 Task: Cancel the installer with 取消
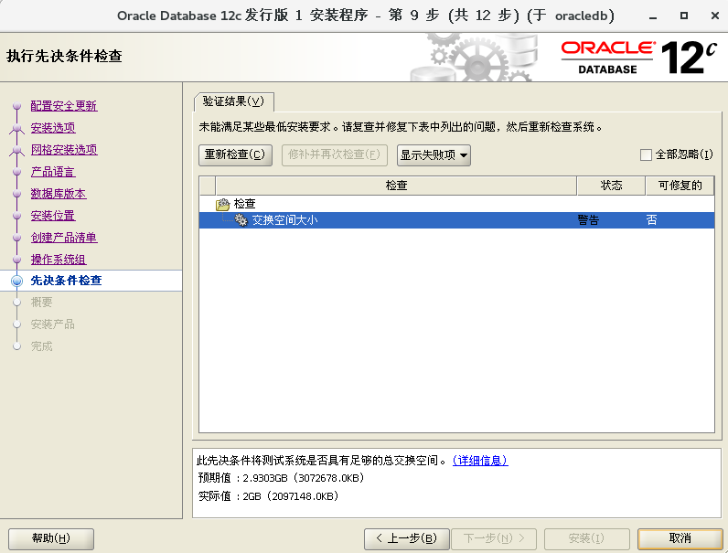(x=680, y=538)
